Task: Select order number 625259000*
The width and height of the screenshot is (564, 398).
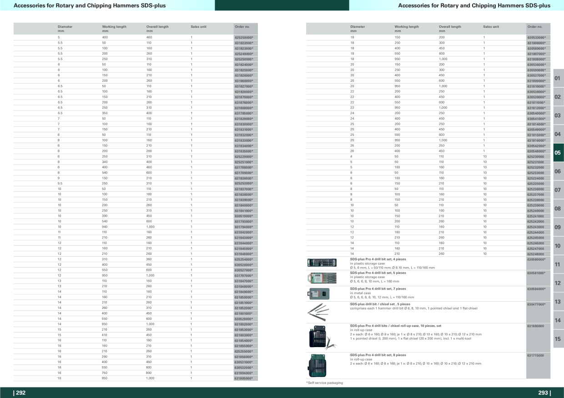Action: (x=244, y=37)
